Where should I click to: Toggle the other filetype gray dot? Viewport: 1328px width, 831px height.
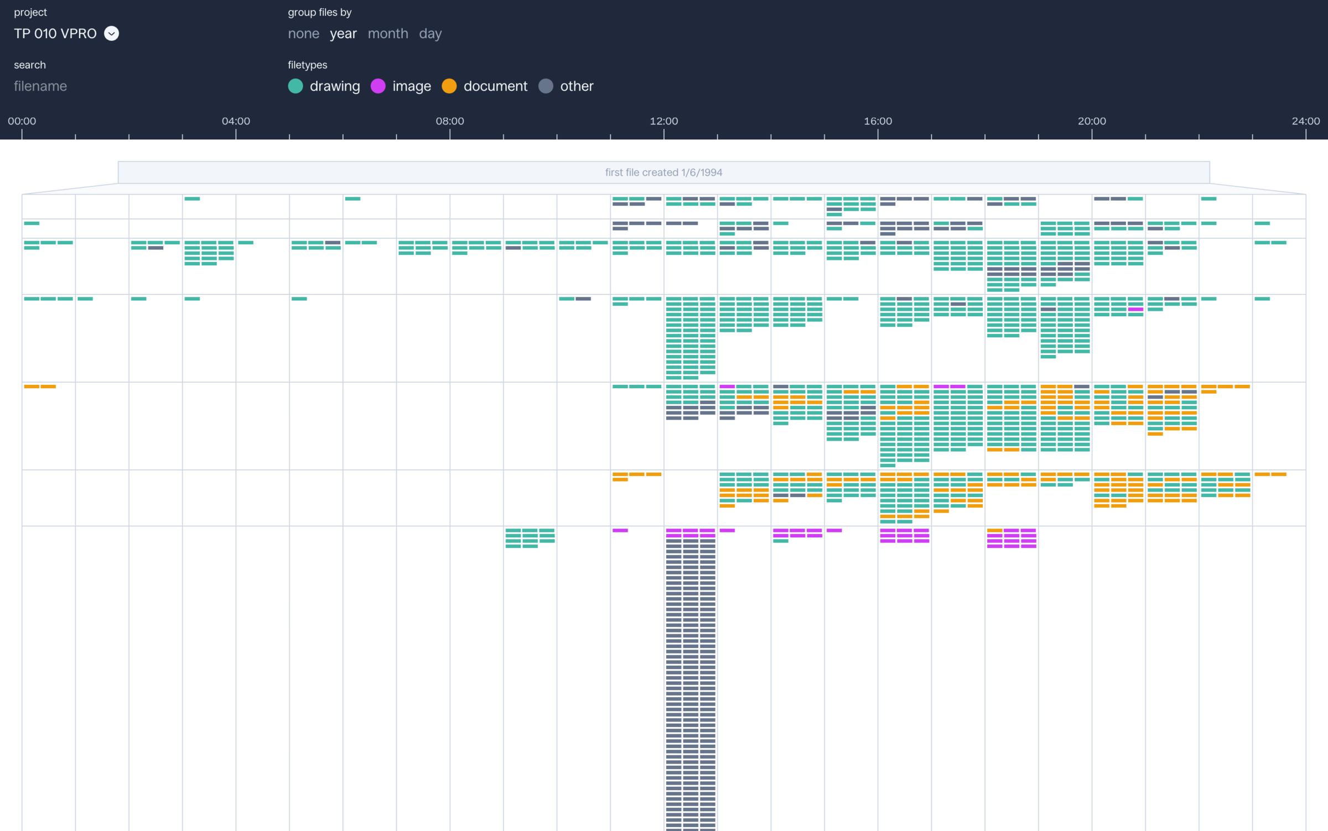click(x=546, y=86)
